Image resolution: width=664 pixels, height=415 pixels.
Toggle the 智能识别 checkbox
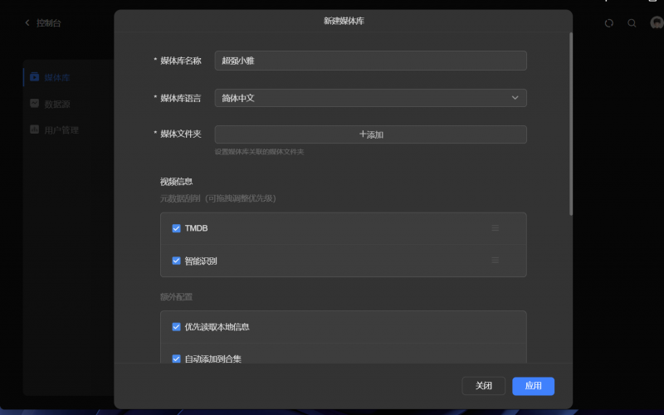pos(176,261)
